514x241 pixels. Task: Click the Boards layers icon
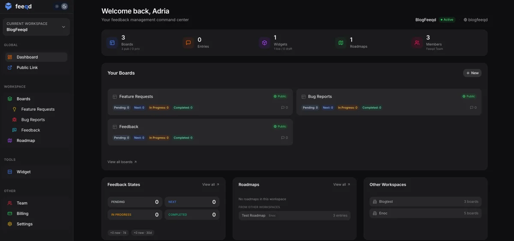click(10, 99)
